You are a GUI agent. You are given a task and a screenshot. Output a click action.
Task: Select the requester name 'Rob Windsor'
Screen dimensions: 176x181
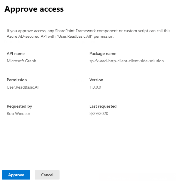click(18, 113)
